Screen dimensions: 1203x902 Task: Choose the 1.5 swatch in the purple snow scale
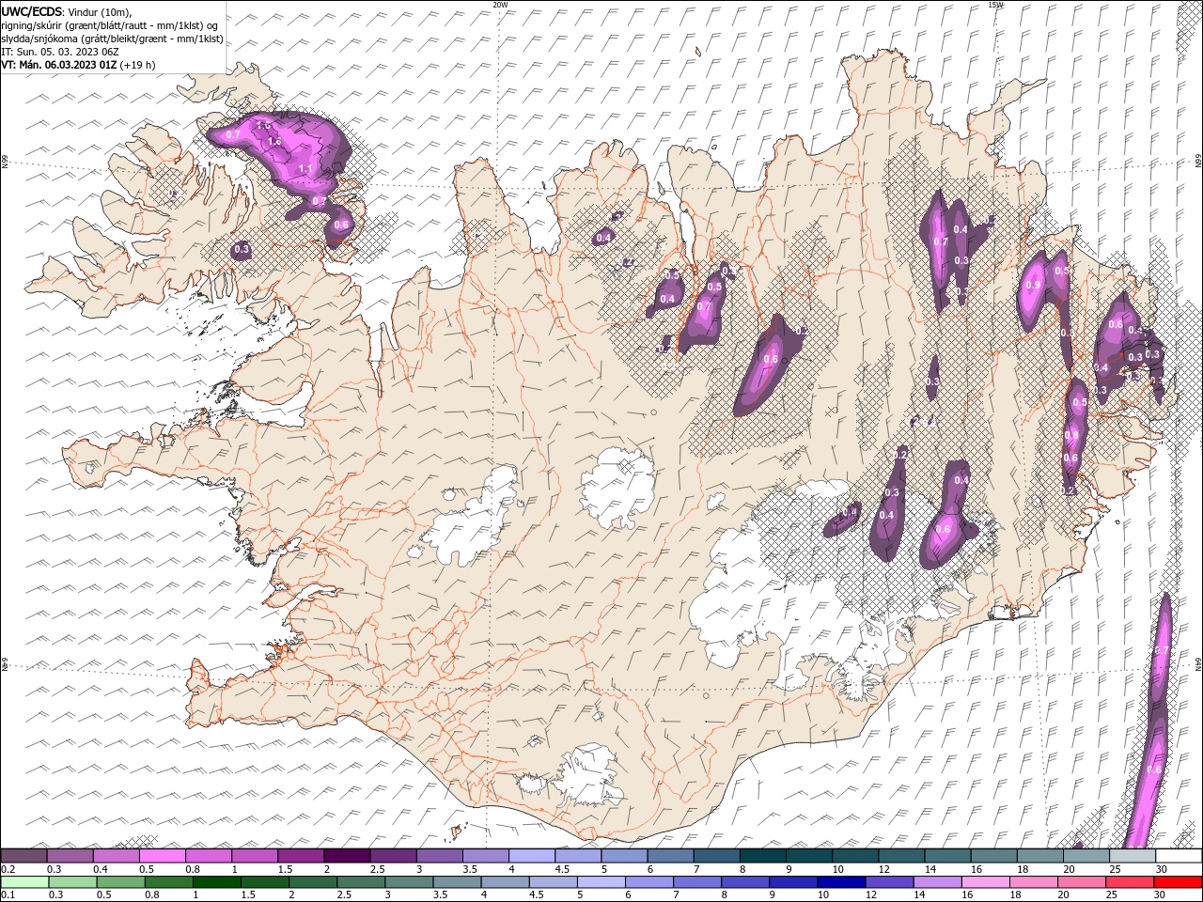300,856
